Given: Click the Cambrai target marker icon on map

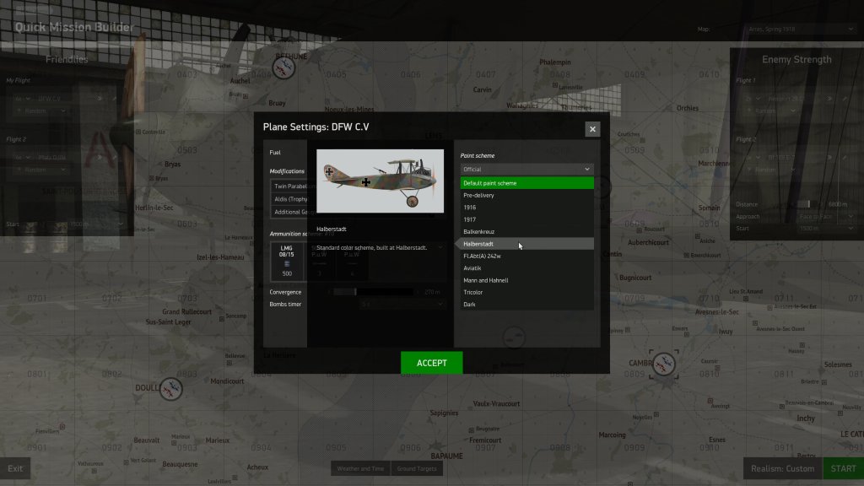Looking at the screenshot, I should pos(664,365).
